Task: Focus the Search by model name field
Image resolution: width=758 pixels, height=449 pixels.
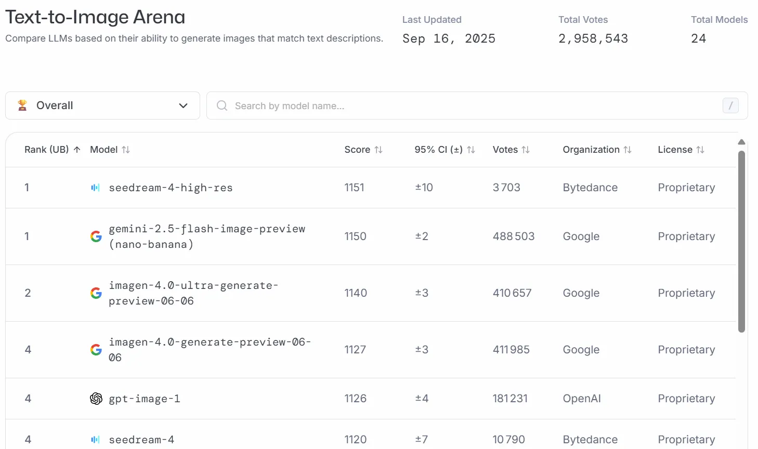Action: [x=468, y=105]
